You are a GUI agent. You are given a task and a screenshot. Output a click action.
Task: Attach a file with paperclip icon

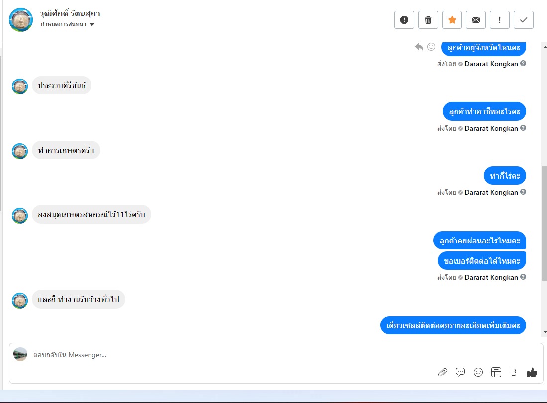[x=443, y=372]
